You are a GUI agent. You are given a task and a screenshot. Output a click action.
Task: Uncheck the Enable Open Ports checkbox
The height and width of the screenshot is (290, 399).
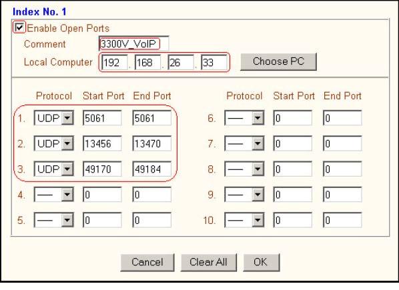click(x=19, y=27)
